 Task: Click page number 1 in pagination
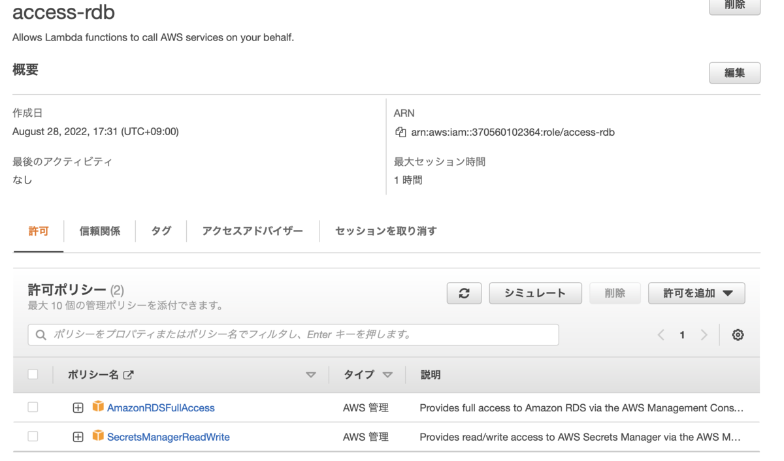pyautogui.click(x=682, y=335)
